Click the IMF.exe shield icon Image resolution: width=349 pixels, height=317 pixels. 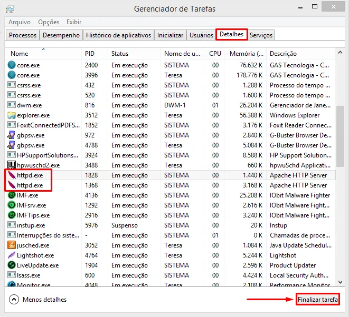click(11, 195)
